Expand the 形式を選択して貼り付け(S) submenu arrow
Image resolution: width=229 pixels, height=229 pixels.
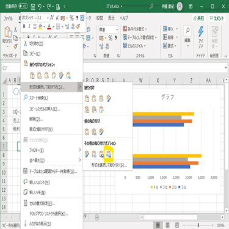click(x=79, y=87)
